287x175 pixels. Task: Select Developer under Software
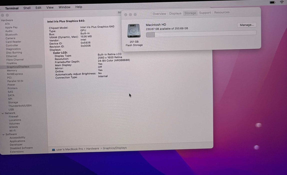pyautogui.click(x=16, y=144)
